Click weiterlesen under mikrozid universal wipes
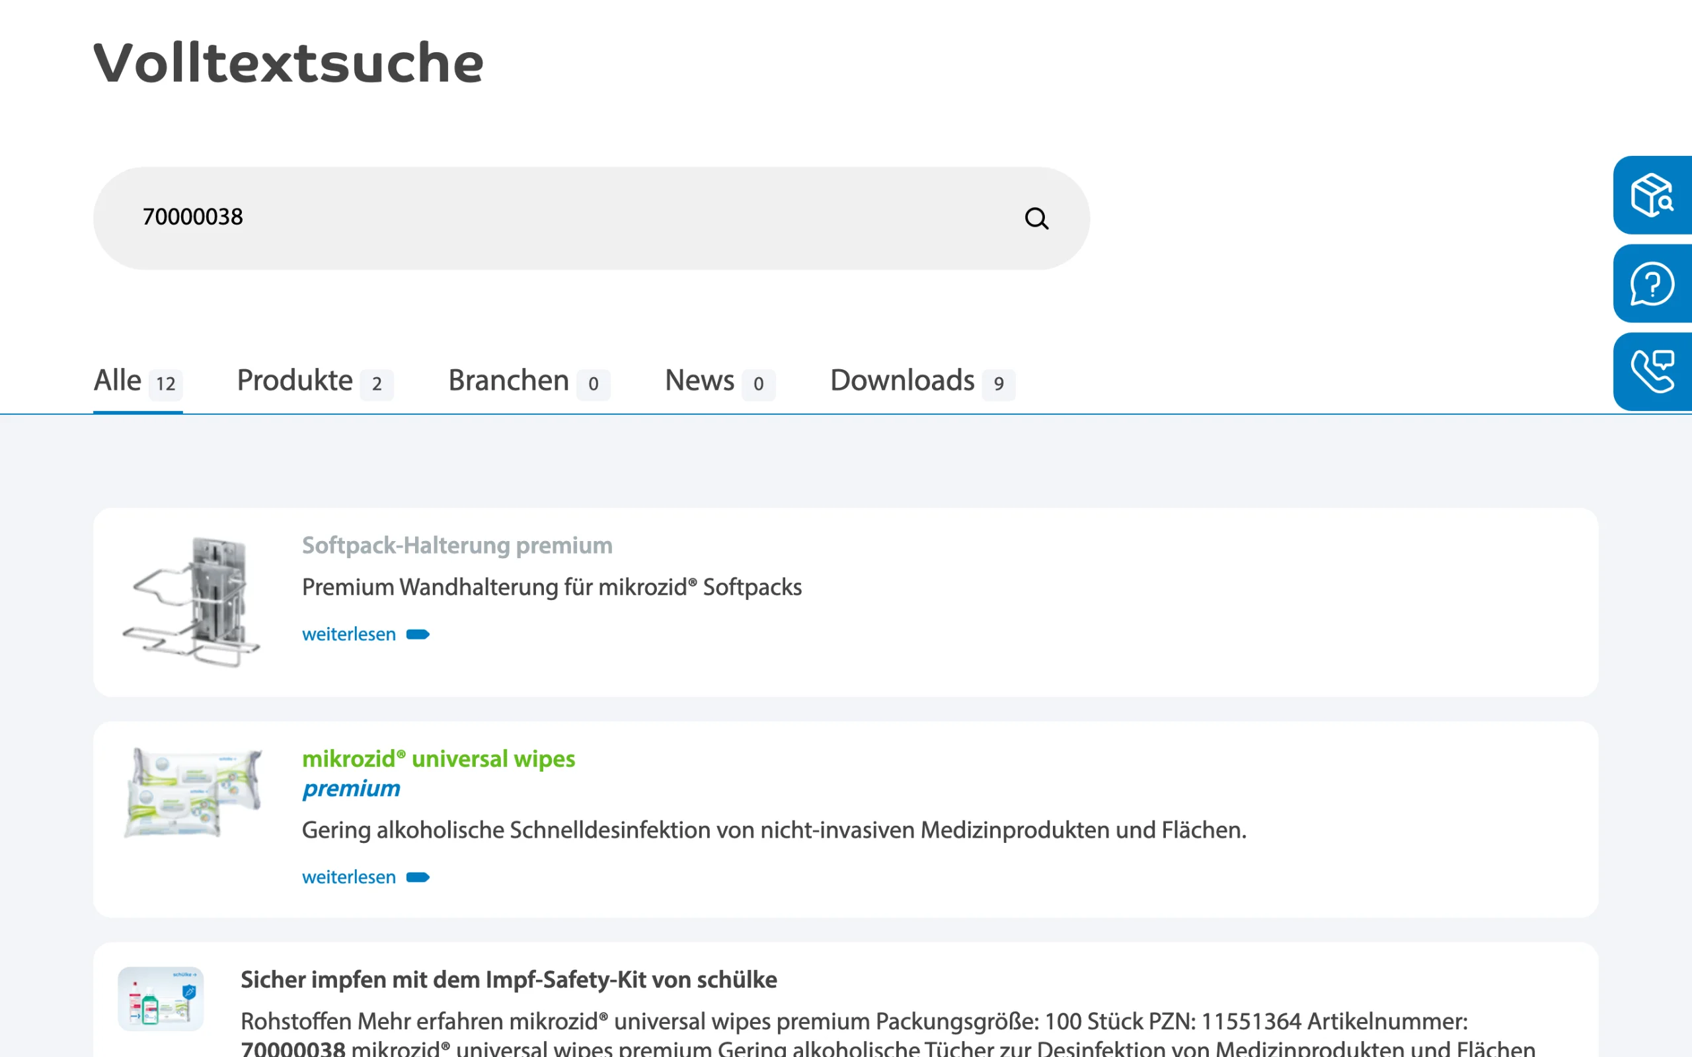The image size is (1692, 1057). pyautogui.click(x=349, y=877)
